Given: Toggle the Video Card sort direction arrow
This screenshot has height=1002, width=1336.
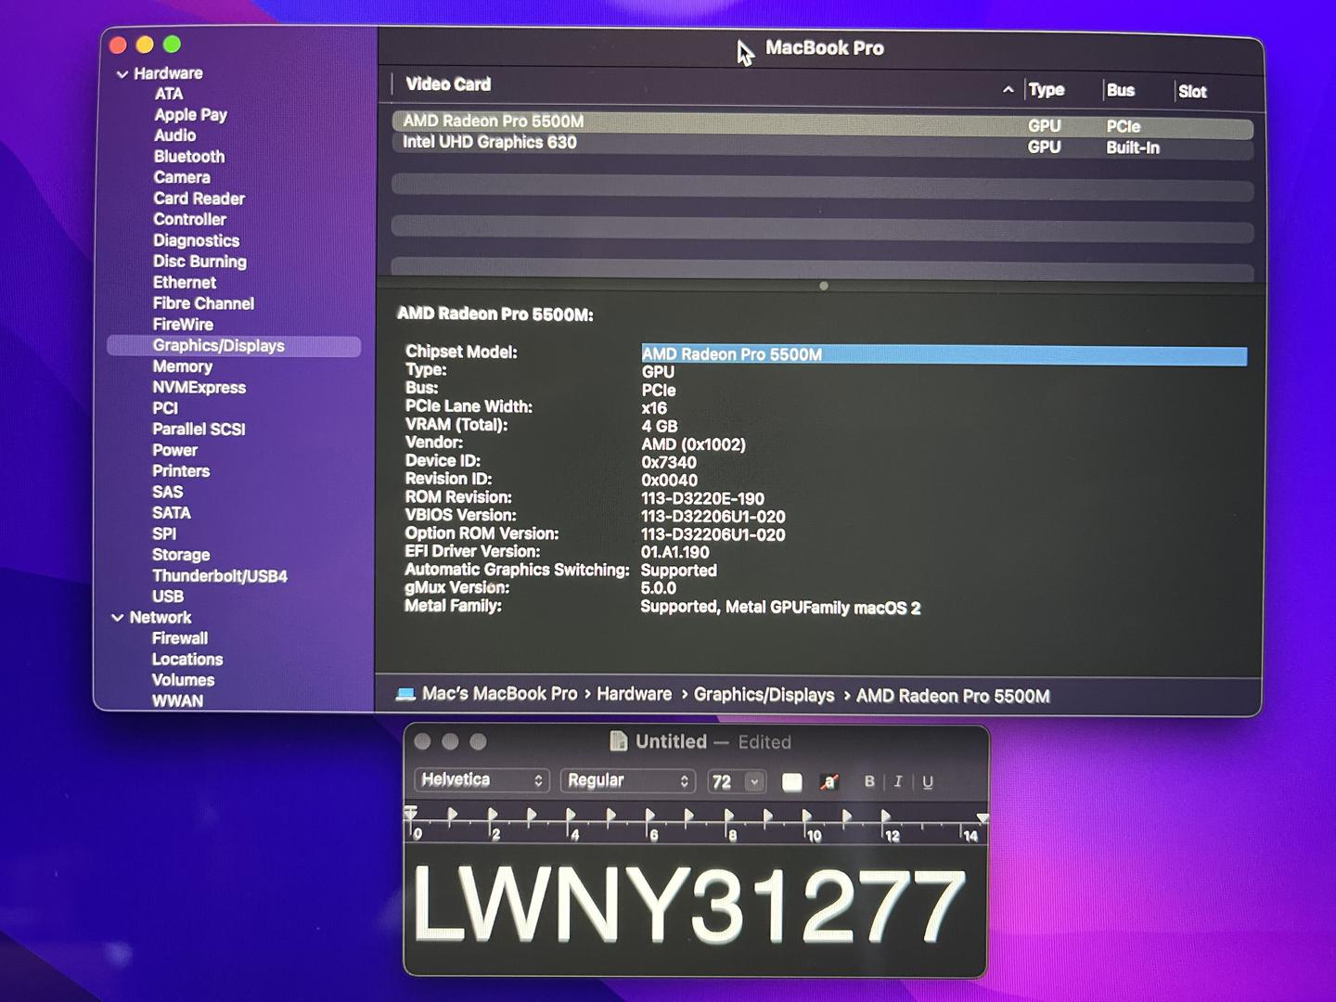Looking at the screenshot, I should point(1008,90).
